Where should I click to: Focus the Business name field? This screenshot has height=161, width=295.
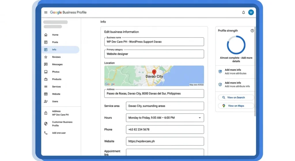tap(154, 42)
